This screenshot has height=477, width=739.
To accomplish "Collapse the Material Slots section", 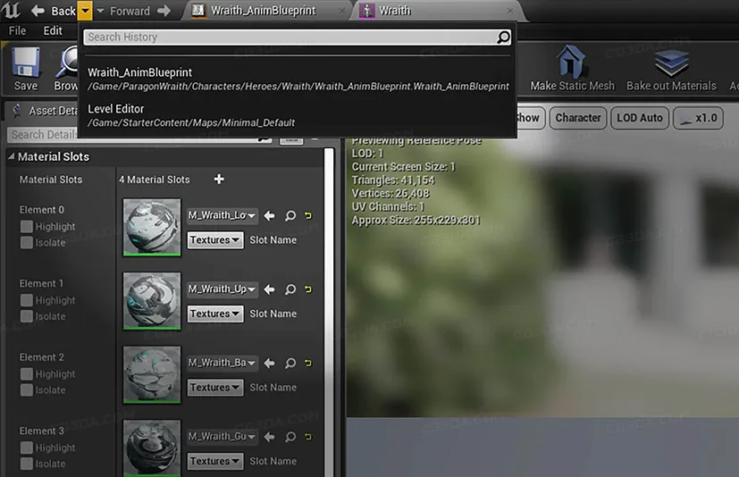I will coord(12,156).
